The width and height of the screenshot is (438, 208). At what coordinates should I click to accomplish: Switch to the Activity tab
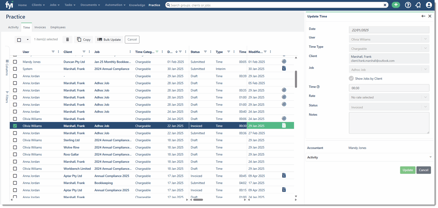tap(13, 27)
